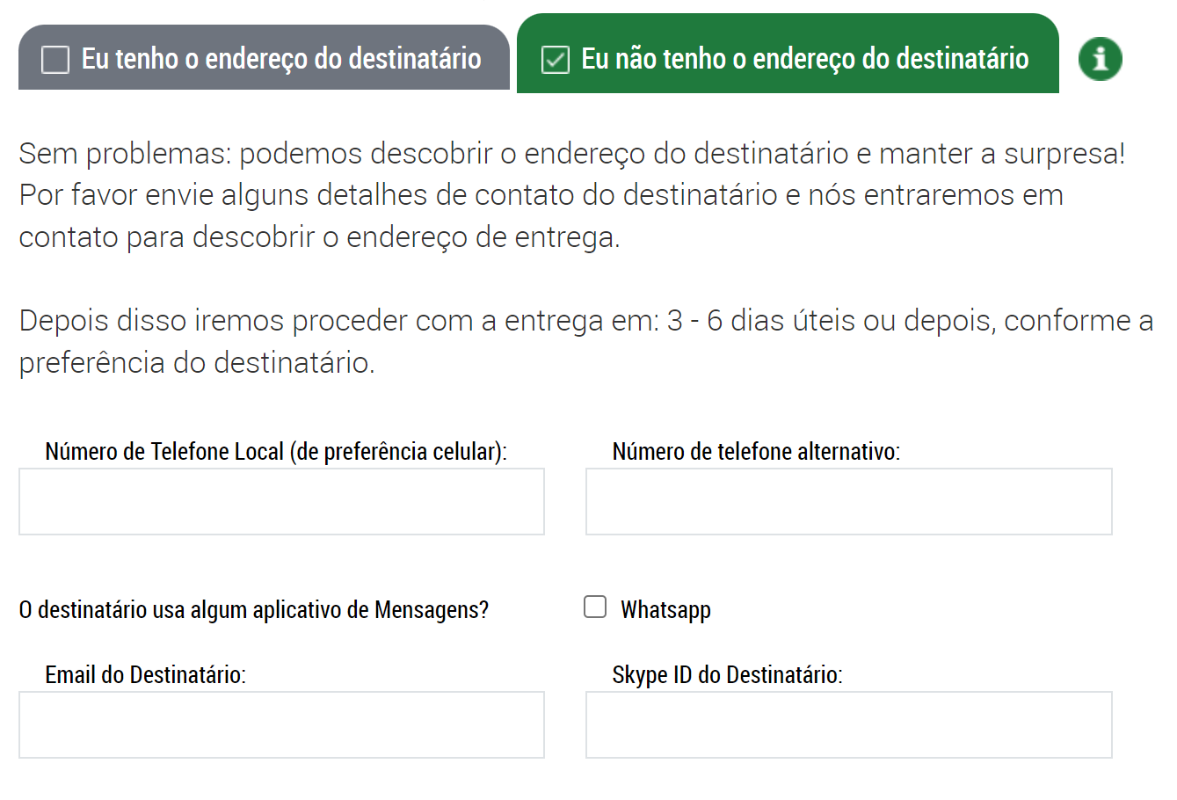Toggle Whatsapp as the recipient's messaging app
Image resolution: width=1177 pixels, height=800 pixels.
coord(595,606)
